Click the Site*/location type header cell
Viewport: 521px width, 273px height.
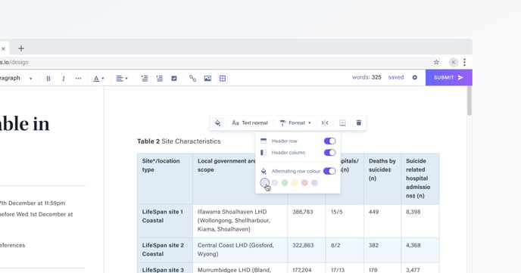tap(165, 178)
